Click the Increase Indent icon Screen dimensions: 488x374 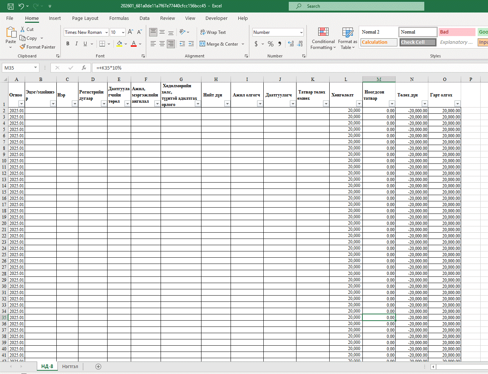tap(191, 44)
